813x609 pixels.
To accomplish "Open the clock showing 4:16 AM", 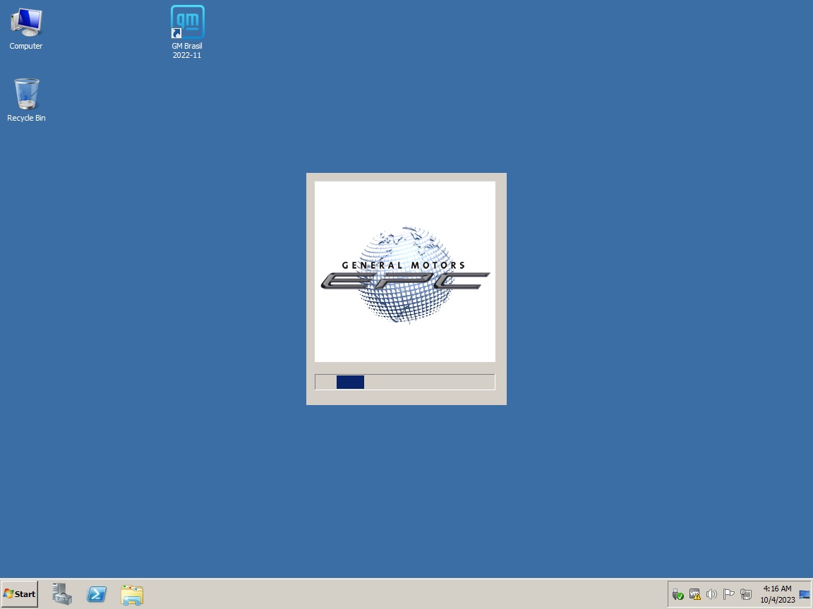I will pyautogui.click(x=777, y=594).
